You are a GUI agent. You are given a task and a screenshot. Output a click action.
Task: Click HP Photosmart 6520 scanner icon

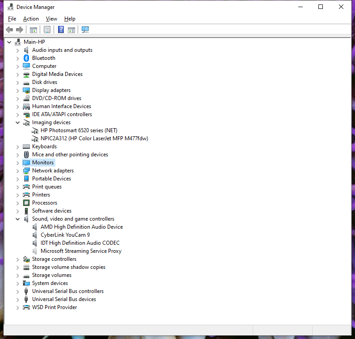pos(35,130)
